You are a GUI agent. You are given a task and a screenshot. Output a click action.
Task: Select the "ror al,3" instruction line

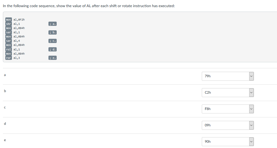13,58
